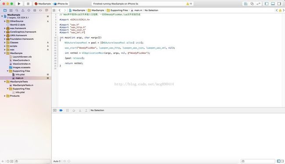
Task: Show only the console pane
Action: pyautogui.click(x=282, y=161)
